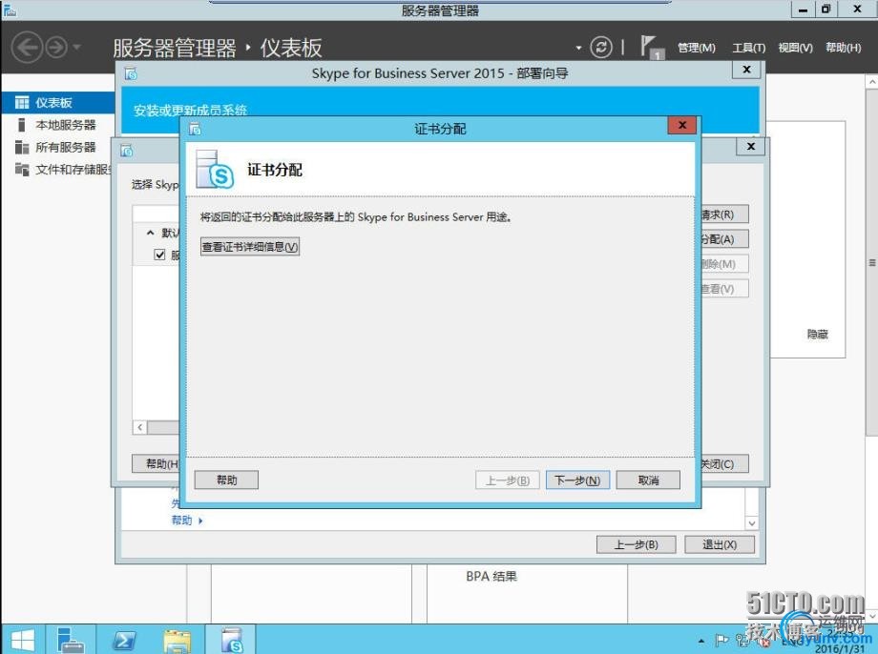878x654 pixels.
Task: Open the Manage (M) menu
Action: coord(696,48)
